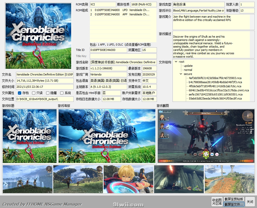Select the dark cavern screenshot thumbnail
Image resolution: width=257 pixels, height=208 pixels.
179,179
